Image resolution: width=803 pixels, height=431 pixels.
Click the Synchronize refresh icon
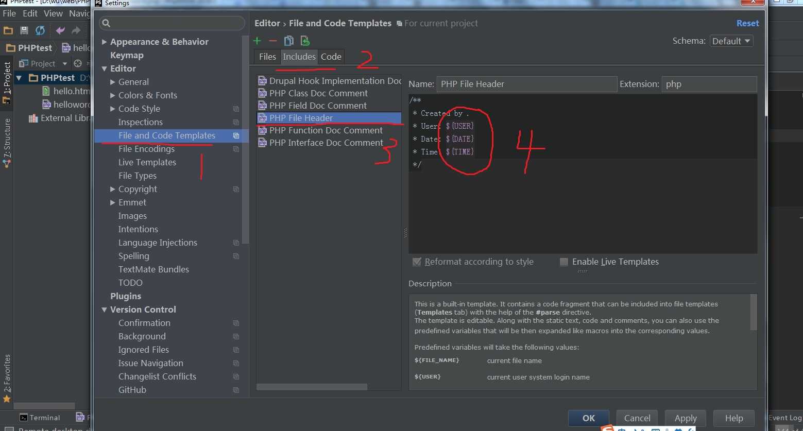click(x=40, y=30)
